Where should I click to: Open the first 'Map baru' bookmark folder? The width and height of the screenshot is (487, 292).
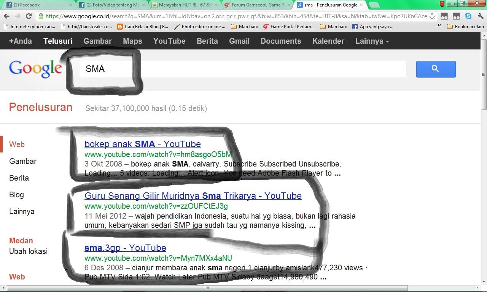coord(245,27)
